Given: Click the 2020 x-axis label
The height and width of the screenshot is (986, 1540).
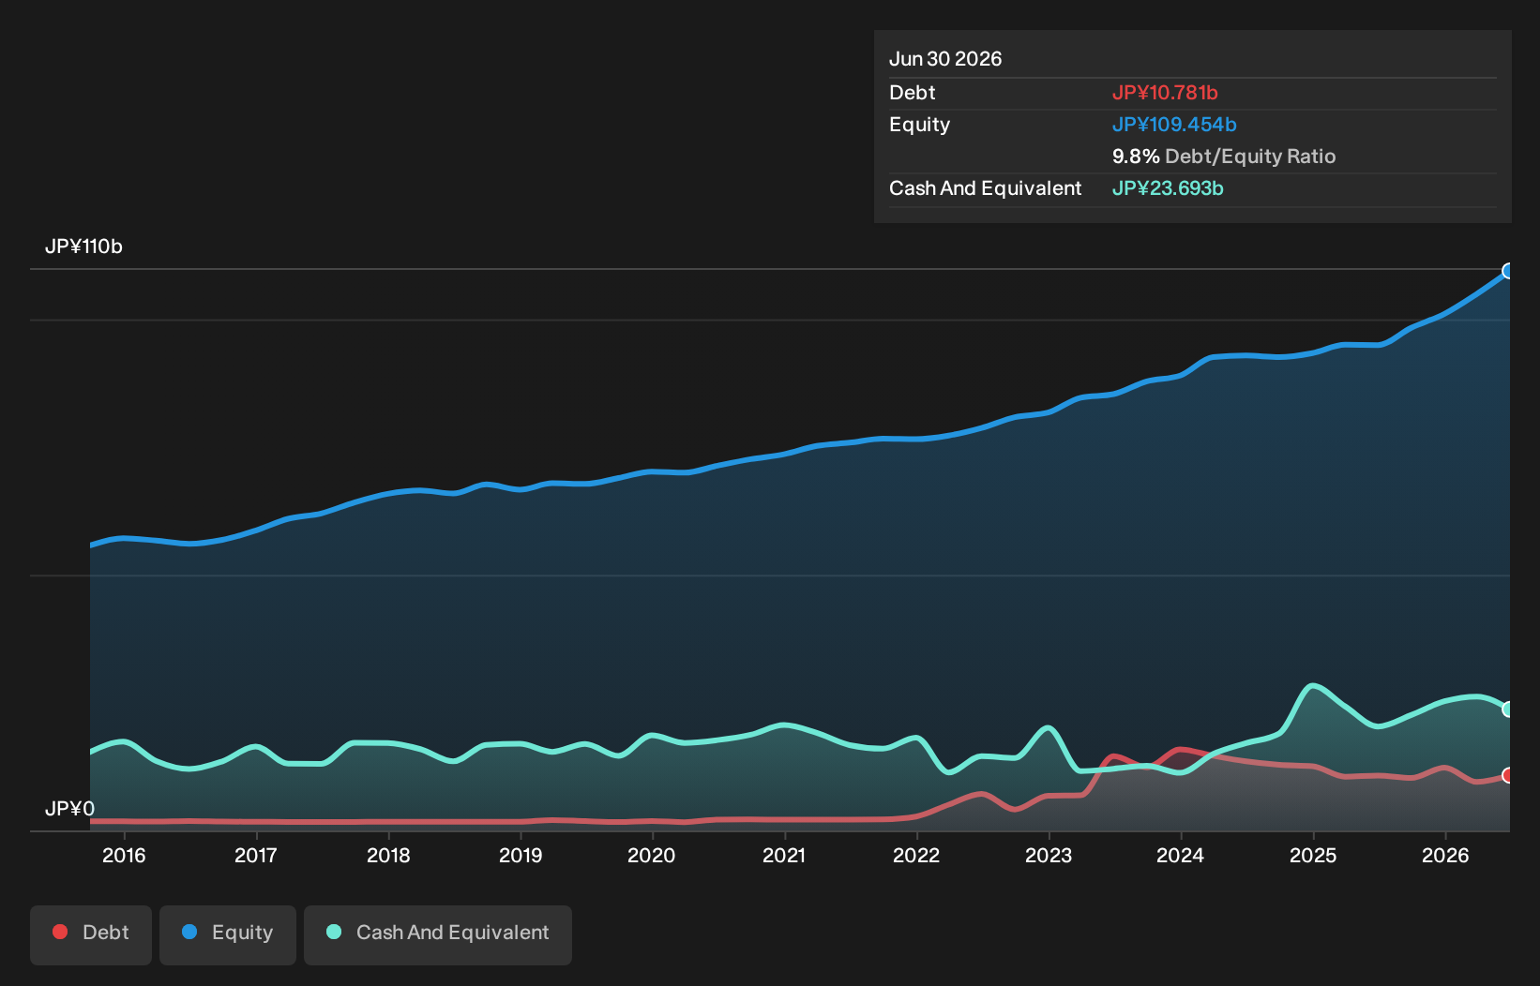Looking at the screenshot, I should click(x=652, y=856).
